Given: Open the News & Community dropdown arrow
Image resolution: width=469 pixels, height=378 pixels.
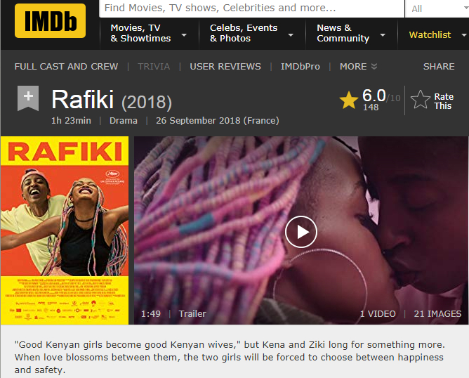Looking at the screenshot, I should coord(383,35).
